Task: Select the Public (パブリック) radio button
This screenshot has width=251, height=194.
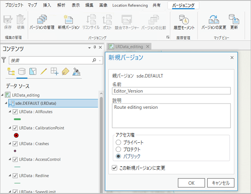Action: (118, 156)
